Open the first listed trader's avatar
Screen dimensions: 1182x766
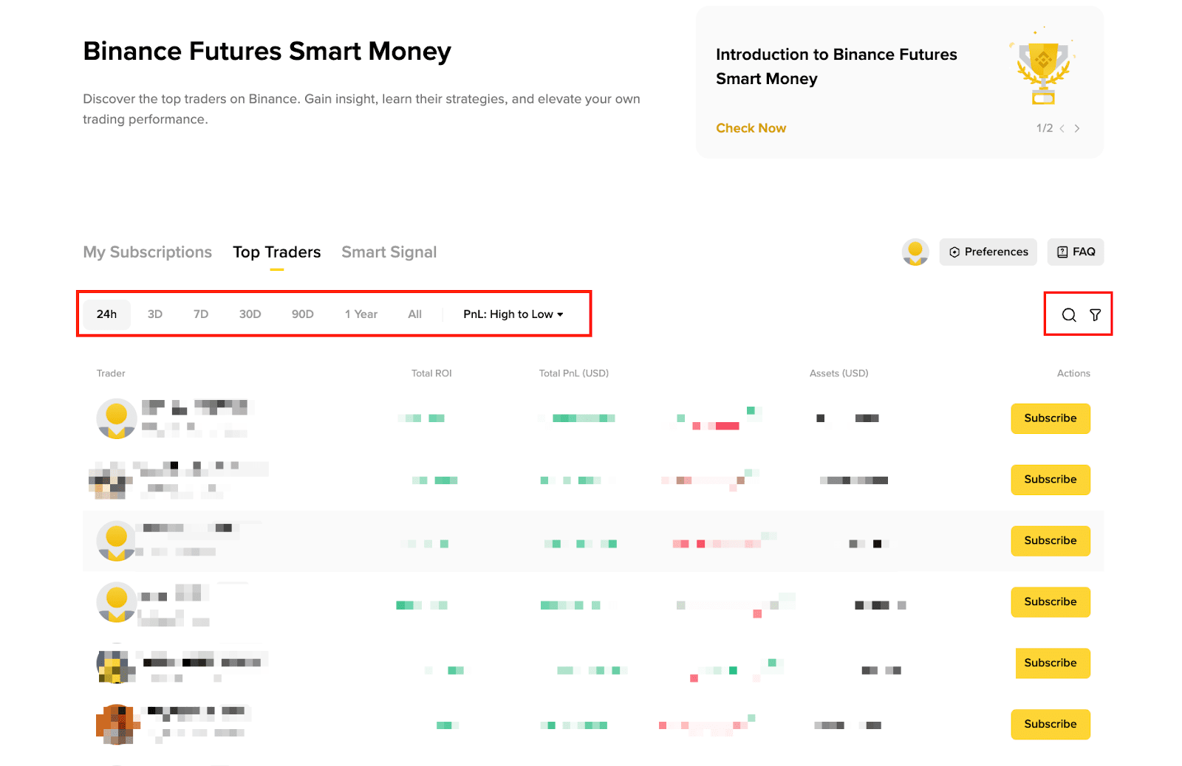pos(117,418)
